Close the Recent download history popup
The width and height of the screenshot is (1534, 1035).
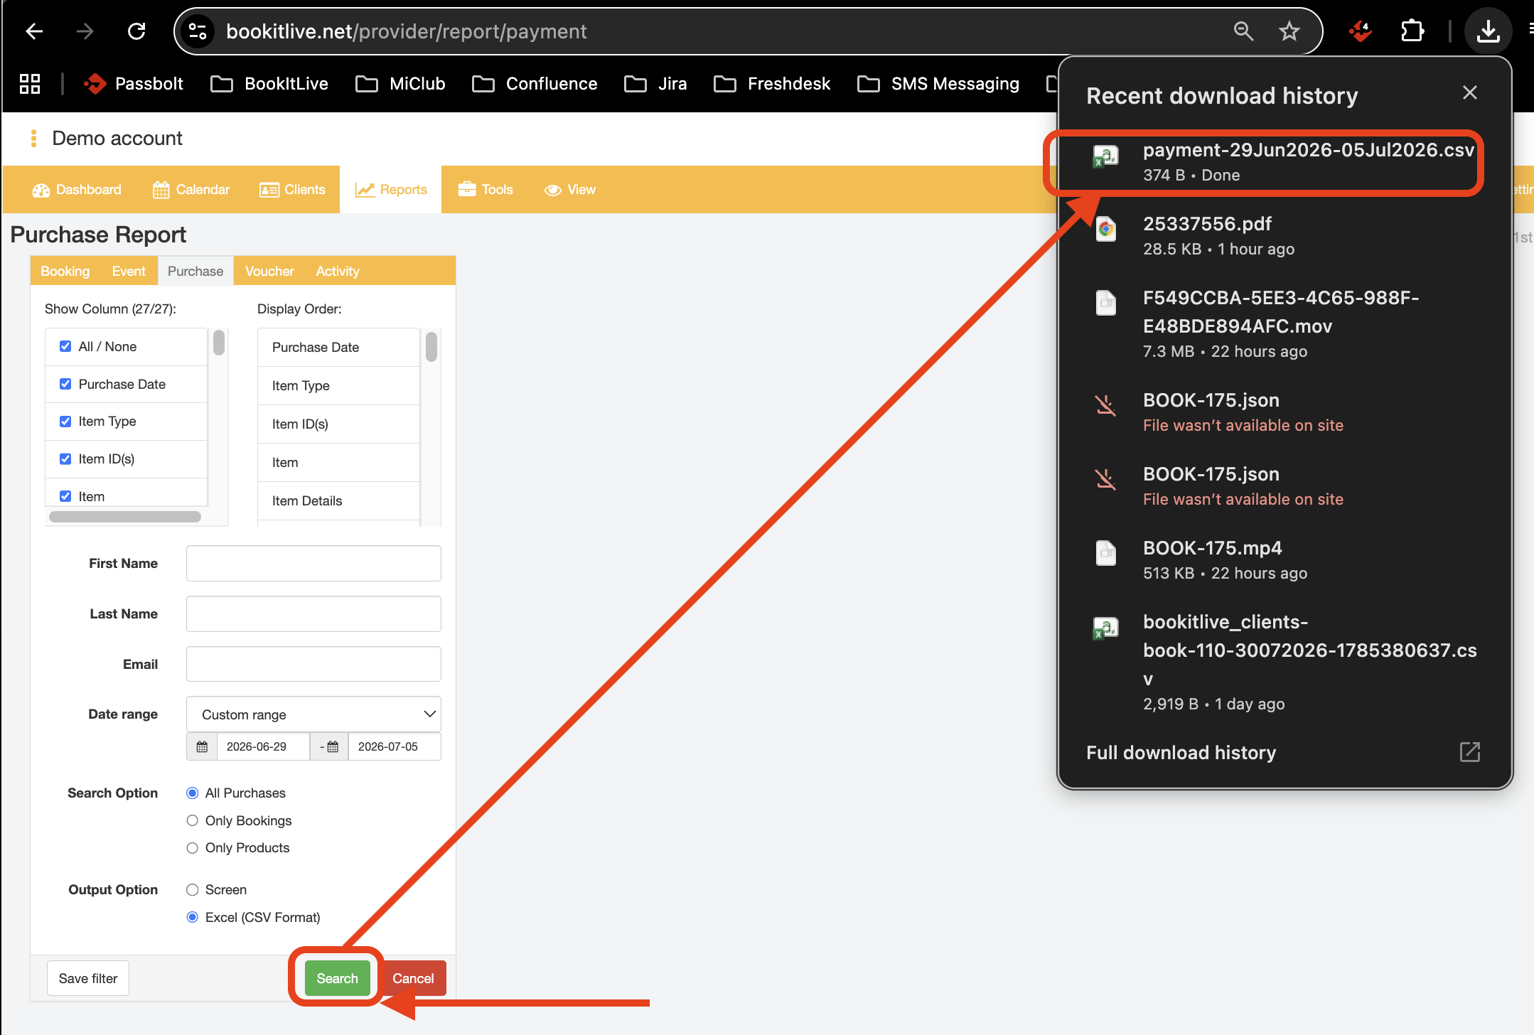pyautogui.click(x=1470, y=92)
